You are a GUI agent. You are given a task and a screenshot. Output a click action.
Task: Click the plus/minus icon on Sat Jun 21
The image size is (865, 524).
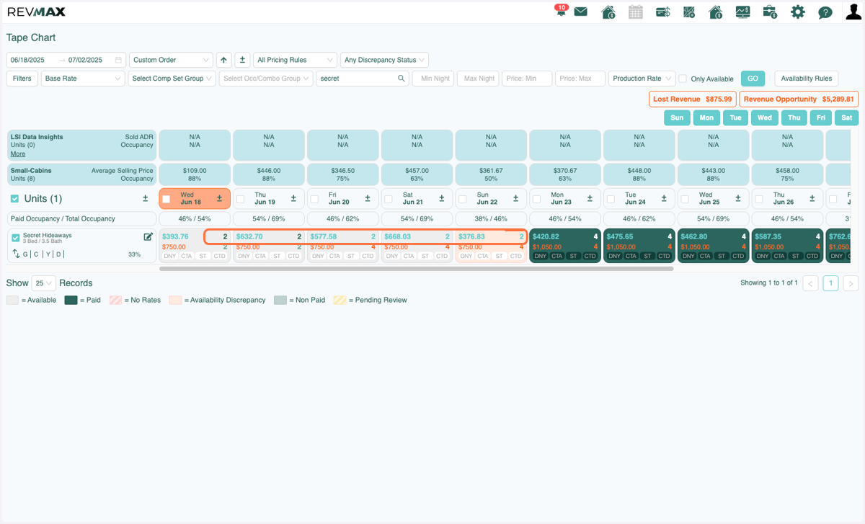click(442, 198)
